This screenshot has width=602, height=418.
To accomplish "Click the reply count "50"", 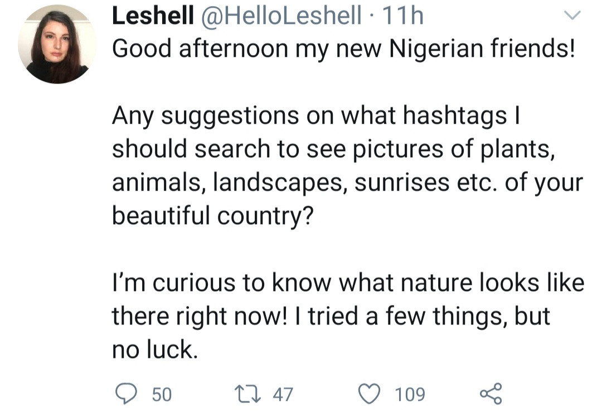I will 162,395.
